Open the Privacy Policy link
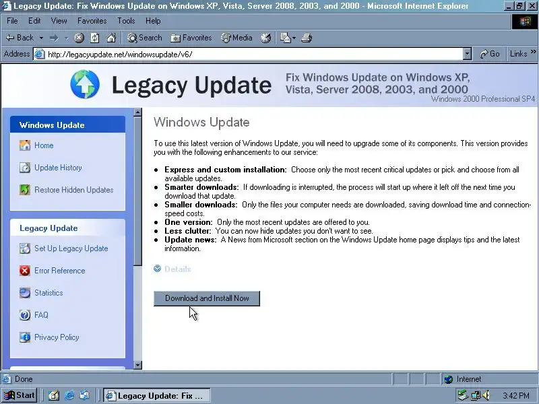This screenshot has height=404, width=539. 57,337
